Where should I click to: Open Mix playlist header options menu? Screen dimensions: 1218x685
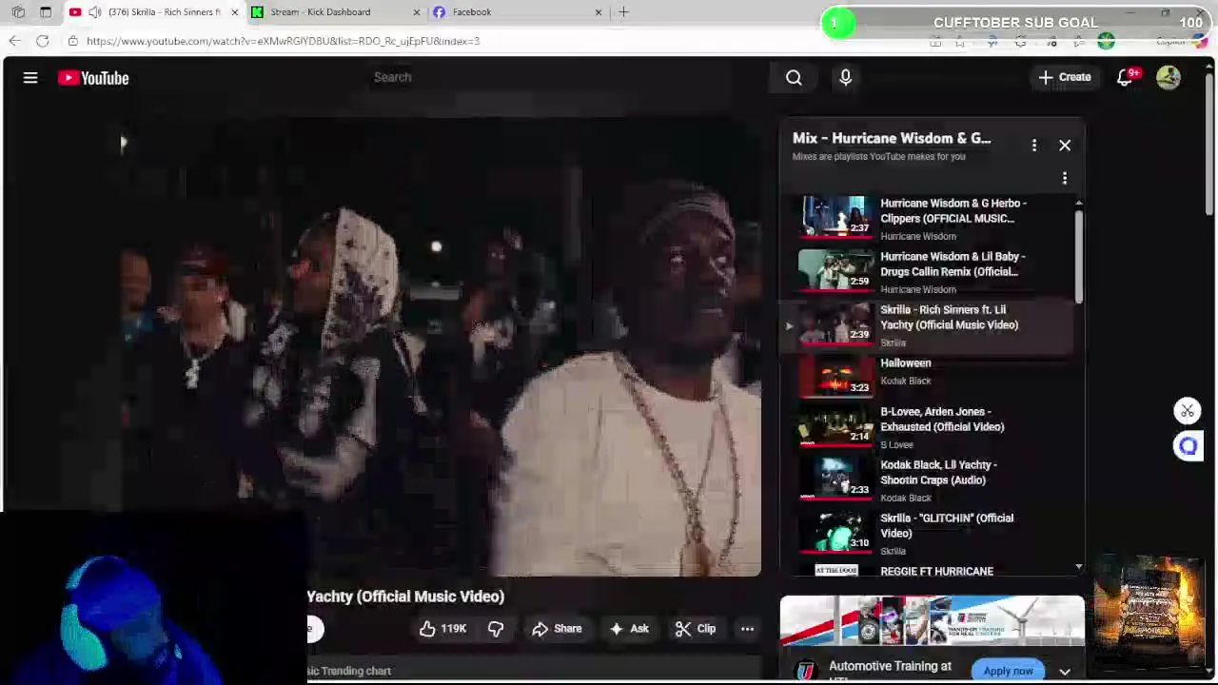coord(1034,145)
